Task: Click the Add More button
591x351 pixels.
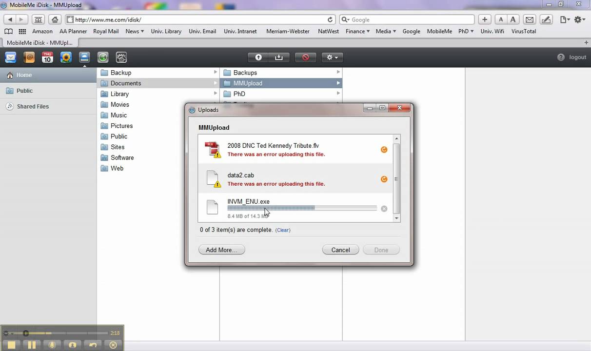Action: click(221, 250)
